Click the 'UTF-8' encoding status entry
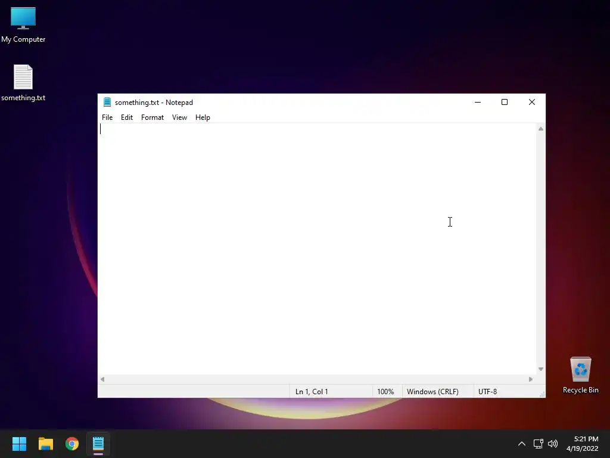The height and width of the screenshot is (458, 610). [487, 391]
